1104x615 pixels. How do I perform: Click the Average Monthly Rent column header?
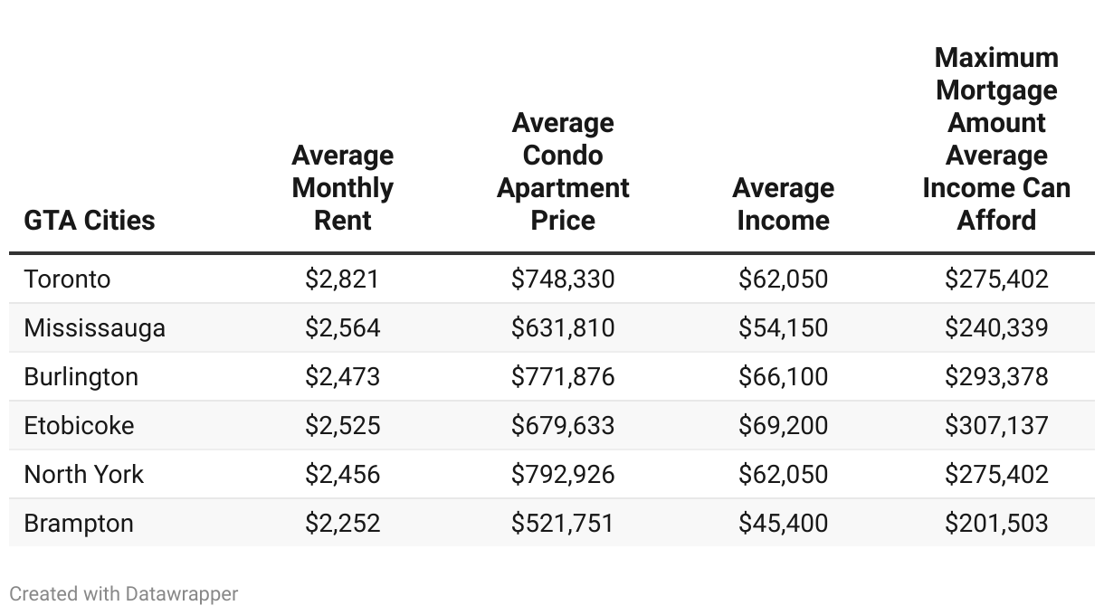coord(342,188)
